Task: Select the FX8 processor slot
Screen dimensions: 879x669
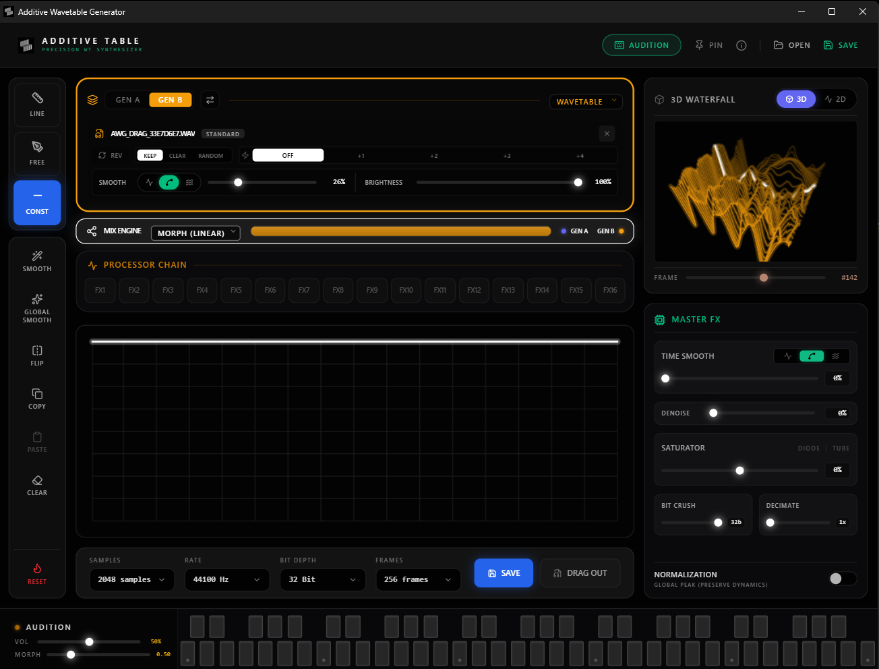Action: [338, 290]
